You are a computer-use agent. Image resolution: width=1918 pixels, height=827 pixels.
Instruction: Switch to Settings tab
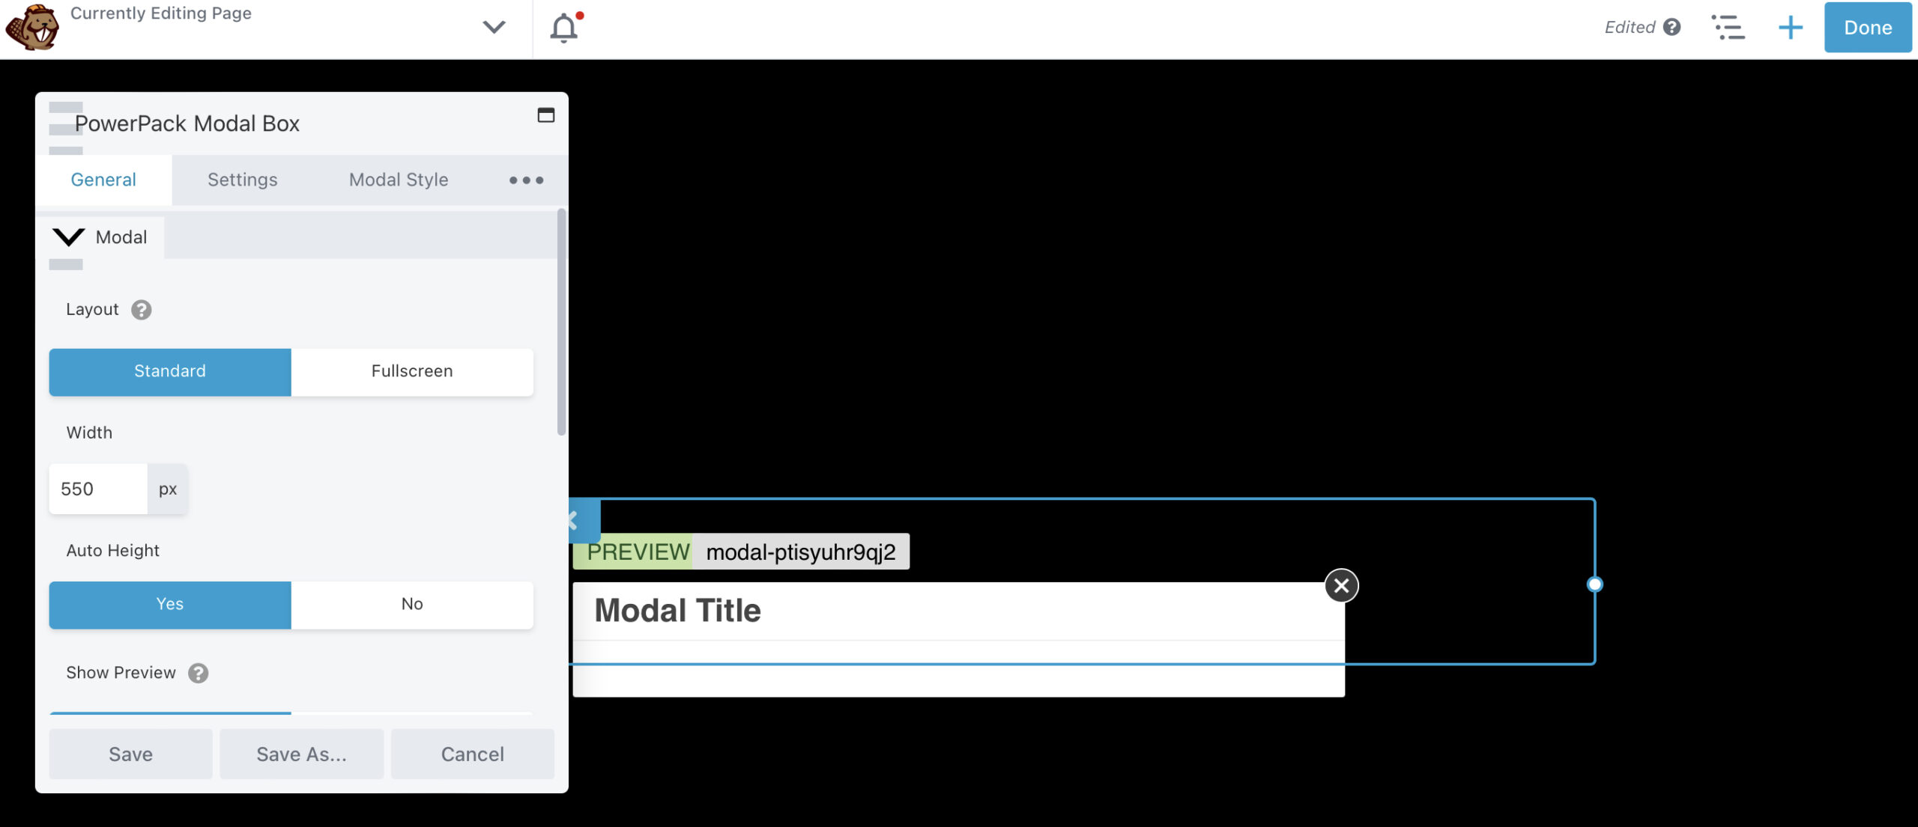(242, 178)
